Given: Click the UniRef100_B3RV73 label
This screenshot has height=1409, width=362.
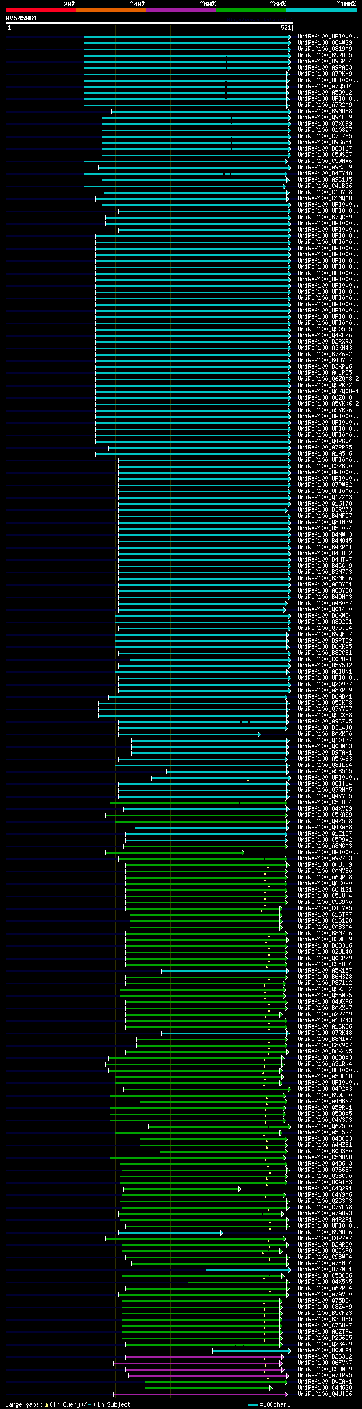Looking at the screenshot, I should [x=325, y=509].
